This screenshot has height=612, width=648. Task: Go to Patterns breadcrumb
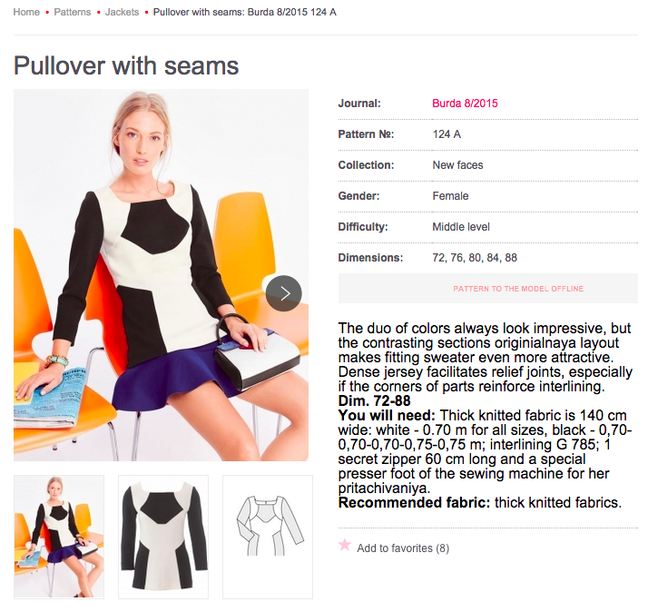73,12
